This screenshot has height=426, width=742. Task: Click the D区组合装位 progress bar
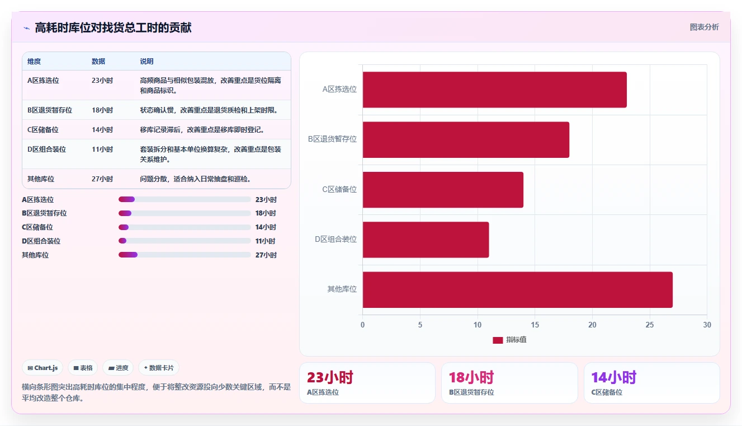click(x=185, y=241)
